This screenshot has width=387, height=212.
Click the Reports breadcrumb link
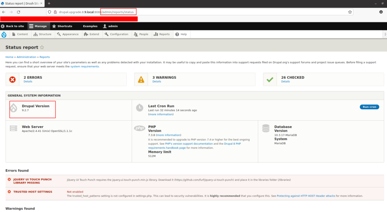coord(45,57)
